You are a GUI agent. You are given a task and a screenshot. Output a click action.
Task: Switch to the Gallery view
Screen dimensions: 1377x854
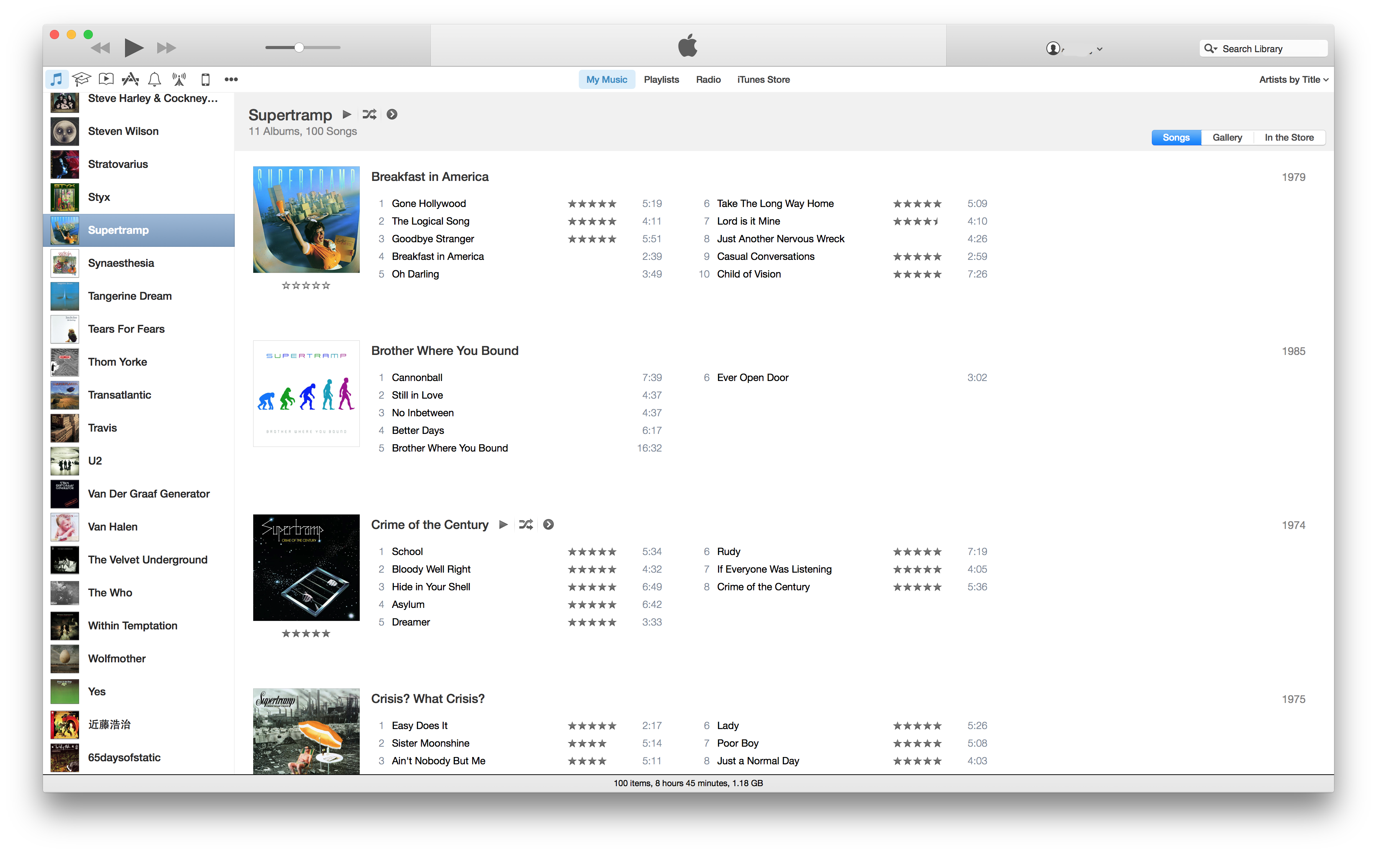click(x=1227, y=137)
